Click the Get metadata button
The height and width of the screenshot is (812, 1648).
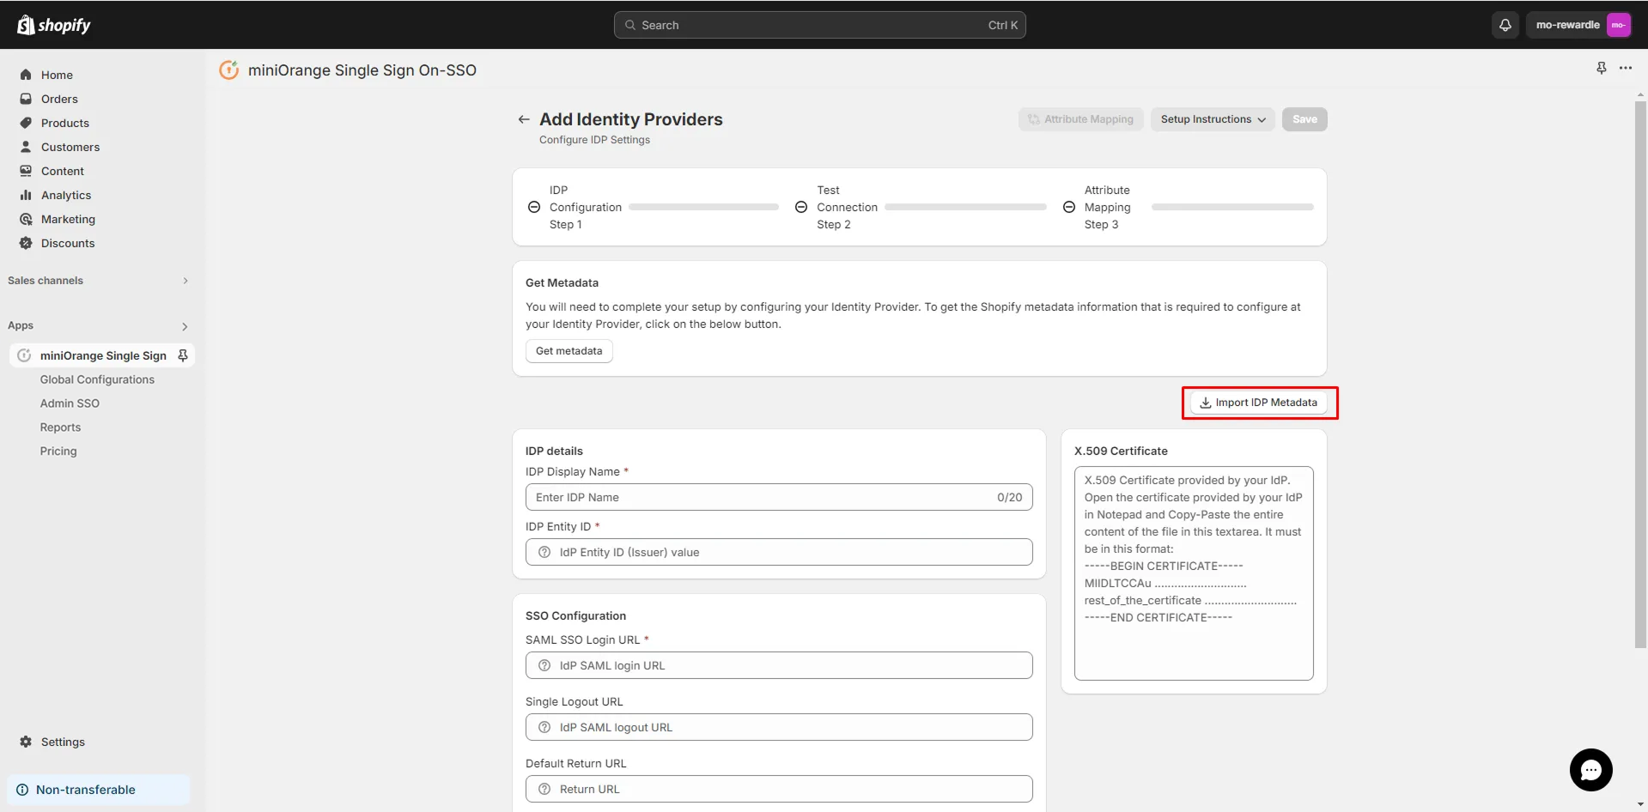pos(569,350)
